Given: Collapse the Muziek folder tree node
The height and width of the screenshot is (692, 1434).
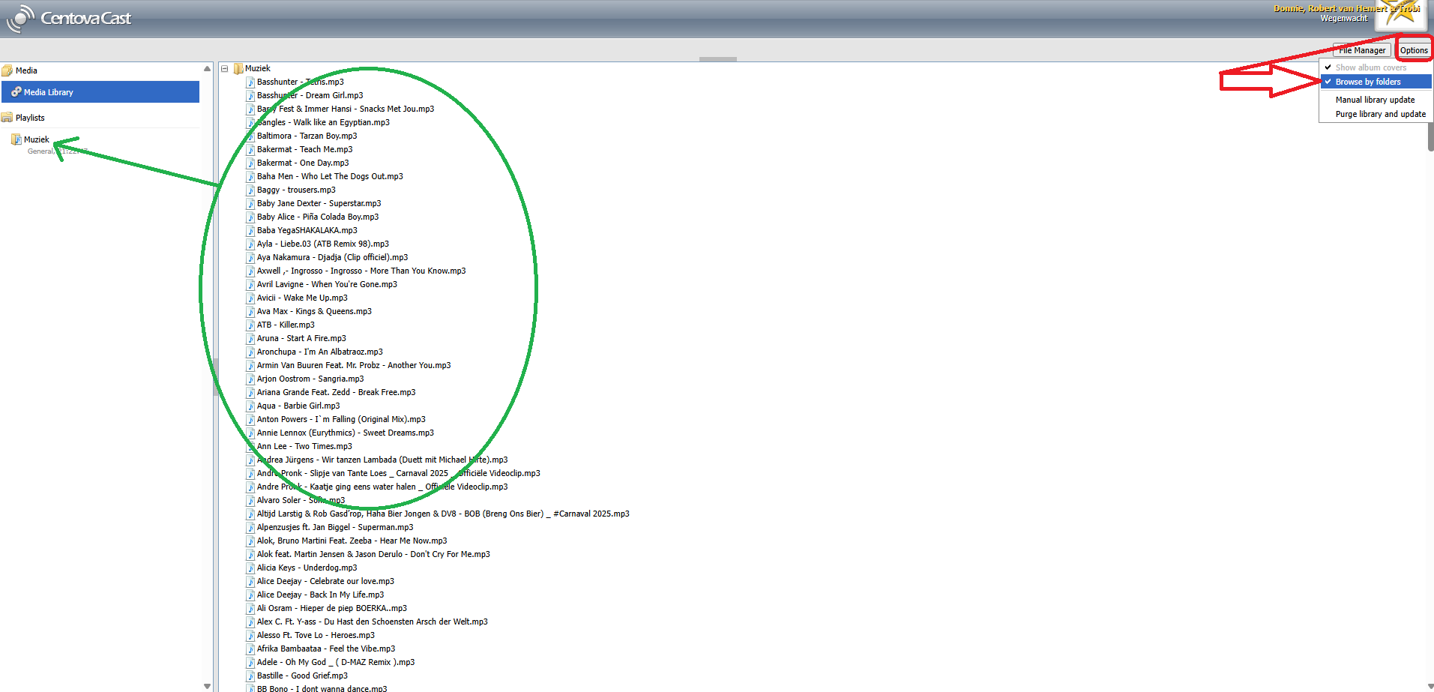Looking at the screenshot, I should coord(224,68).
